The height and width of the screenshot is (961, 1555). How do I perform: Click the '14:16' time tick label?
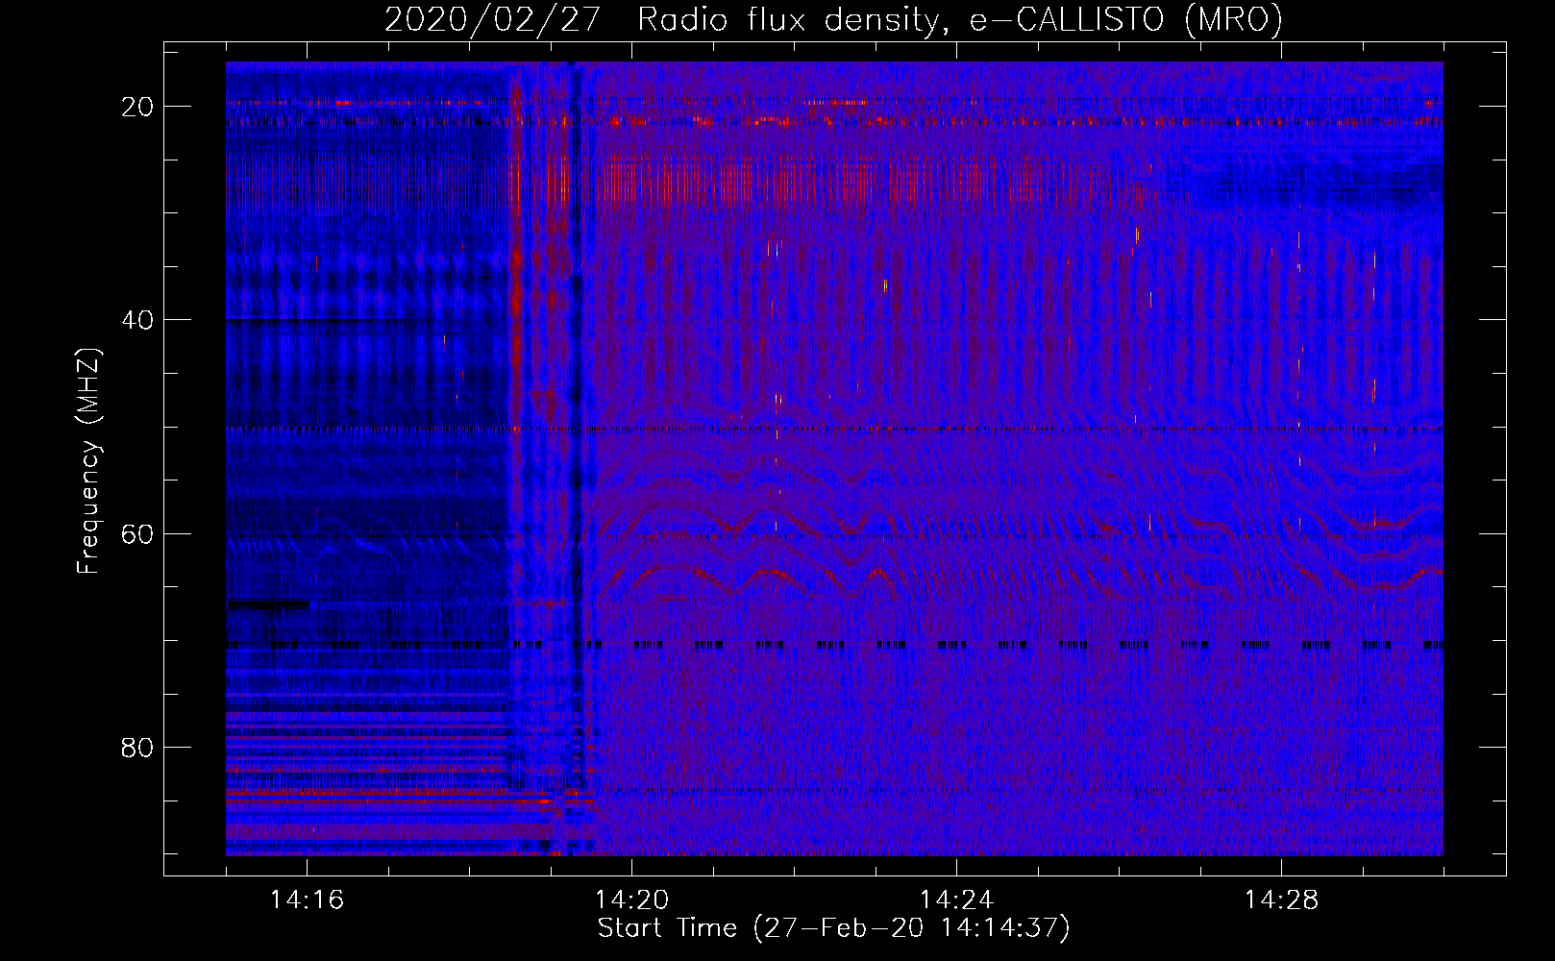tap(307, 900)
